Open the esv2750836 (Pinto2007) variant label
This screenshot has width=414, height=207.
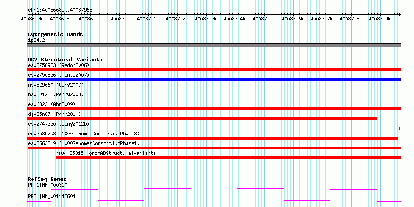59,75
